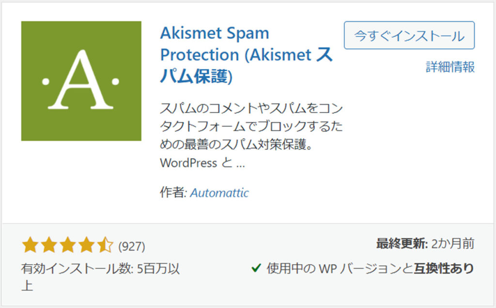This screenshot has width=496, height=308.
Task: Click the fourth rating star
Action: [x=86, y=246]
